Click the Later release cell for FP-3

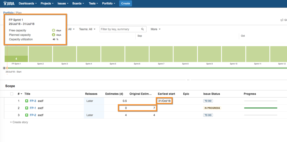(94, 101)
